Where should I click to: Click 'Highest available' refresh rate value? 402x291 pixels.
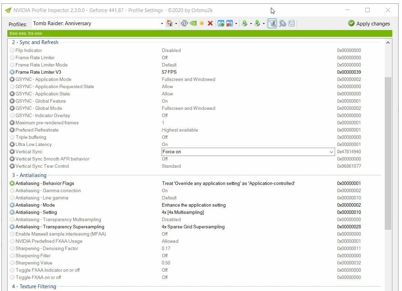(180, 130)
